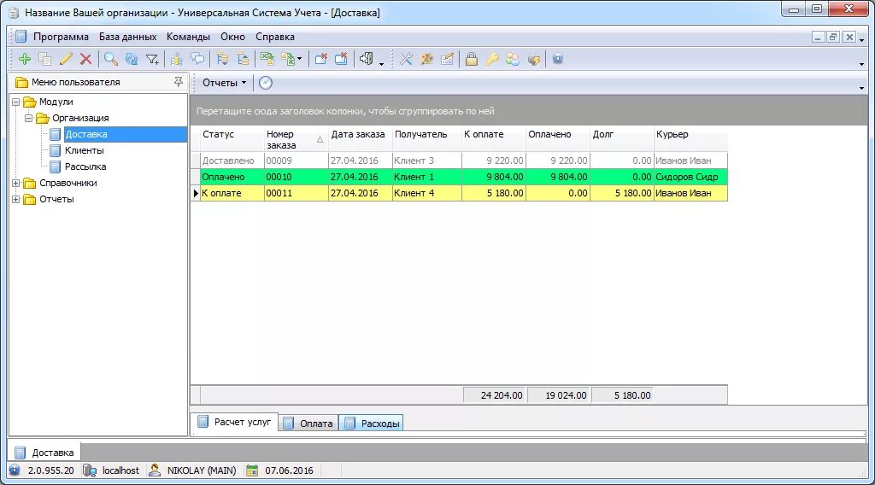
Task: Click the speech bubbles toolbar icon
Action: pos(197,59)
